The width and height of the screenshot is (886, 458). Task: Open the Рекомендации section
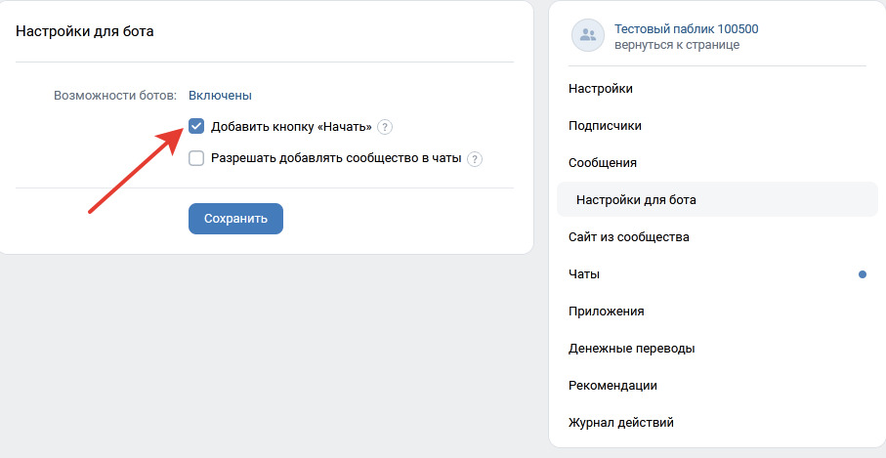(x=612, y=386)
